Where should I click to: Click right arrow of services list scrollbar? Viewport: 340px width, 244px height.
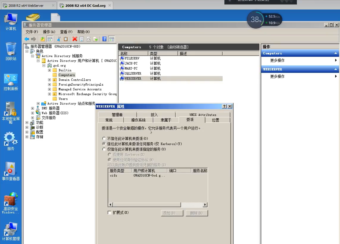(205, 205)
